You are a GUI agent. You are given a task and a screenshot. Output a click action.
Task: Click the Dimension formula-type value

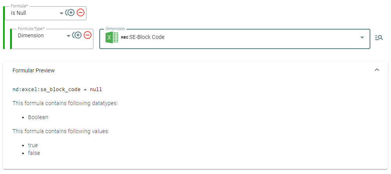pyautogui.click(x=31, y=35)
